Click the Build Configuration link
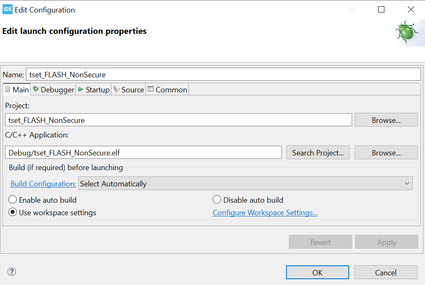The height and width of the screenshot is (285, 425). coord(43,183)
